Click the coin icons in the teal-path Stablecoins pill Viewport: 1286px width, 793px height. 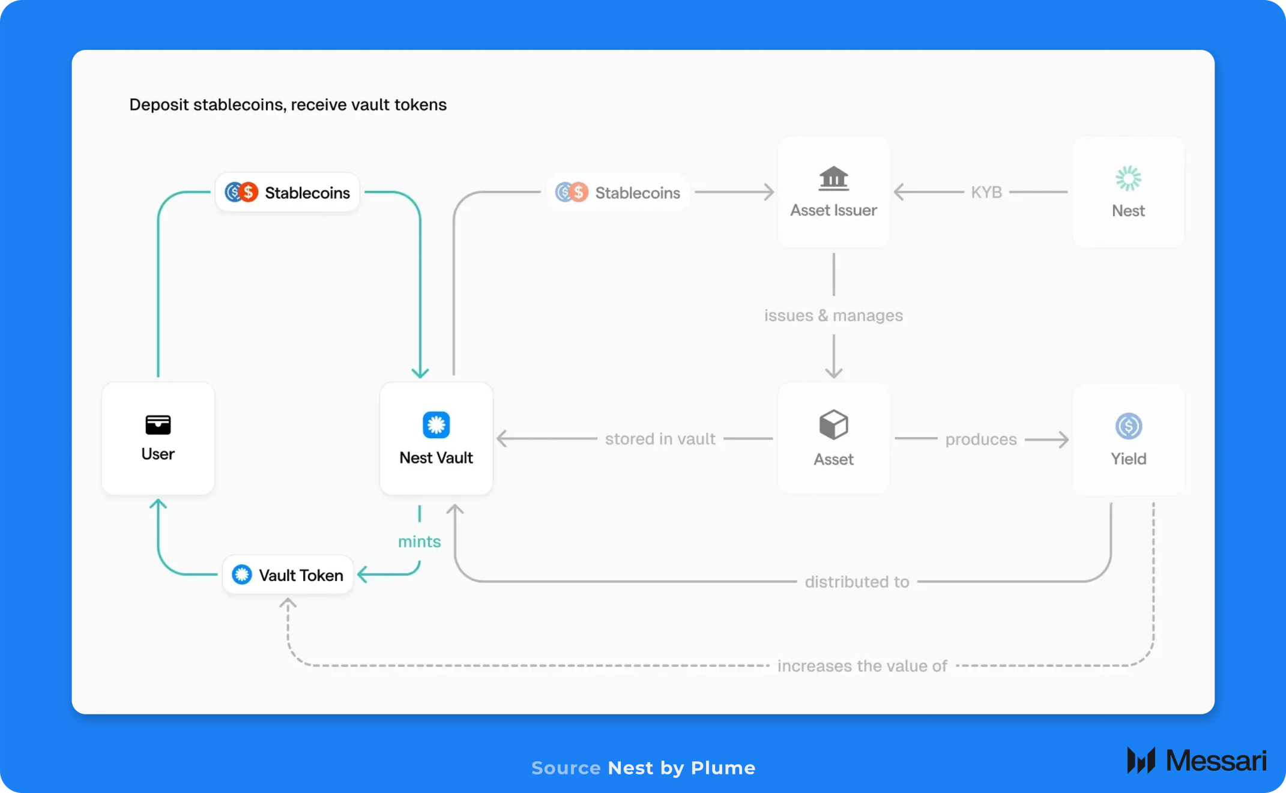(x=241, y=192)
